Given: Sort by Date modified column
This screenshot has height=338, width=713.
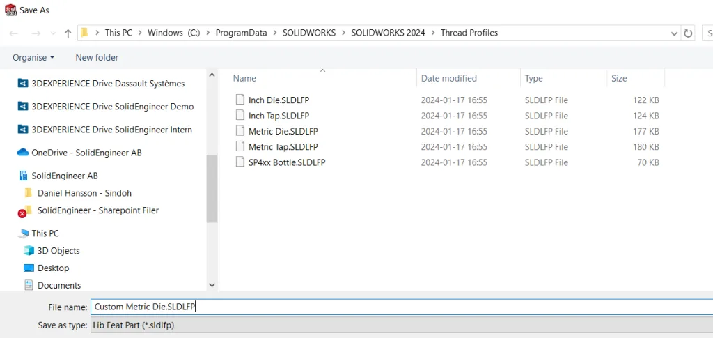Looking at the screenshot, I should pos(449,78).
